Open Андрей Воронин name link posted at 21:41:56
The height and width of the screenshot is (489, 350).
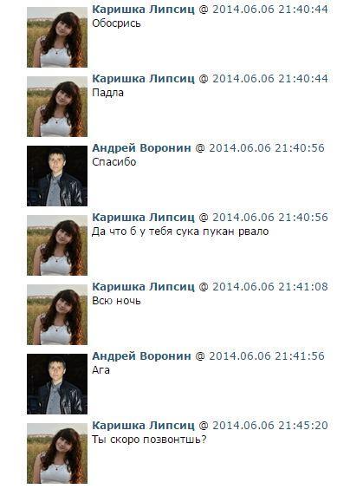141,356
